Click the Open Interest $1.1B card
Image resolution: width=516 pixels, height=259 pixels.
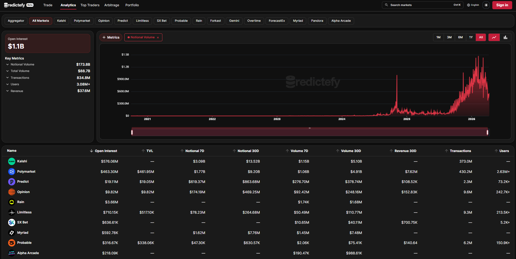(48, 43)
